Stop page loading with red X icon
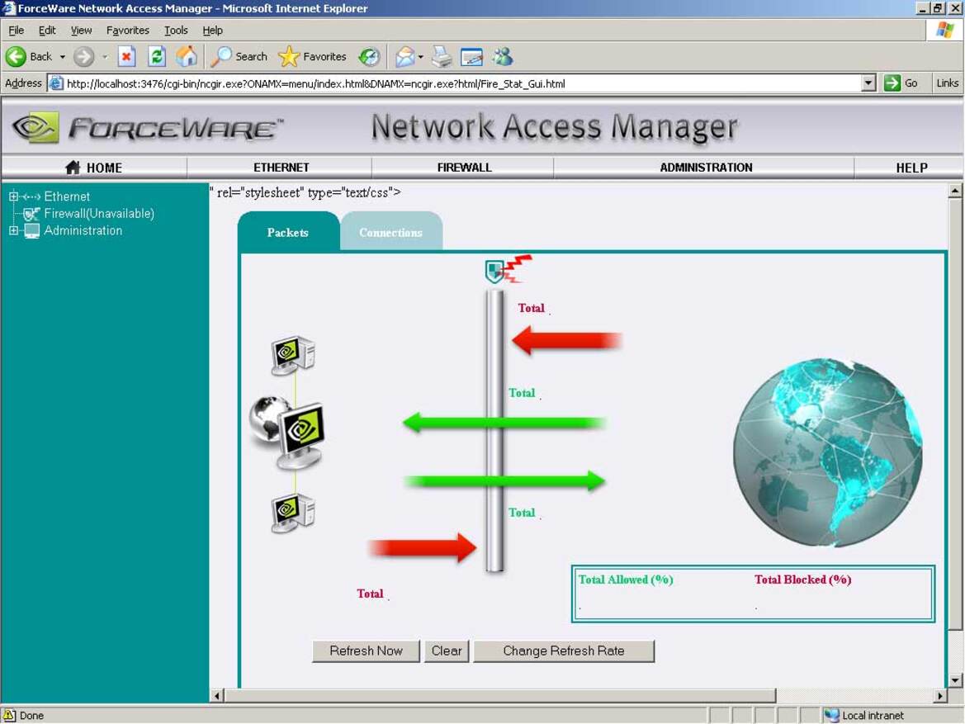The image size is (965, 724). pos(126,57)
